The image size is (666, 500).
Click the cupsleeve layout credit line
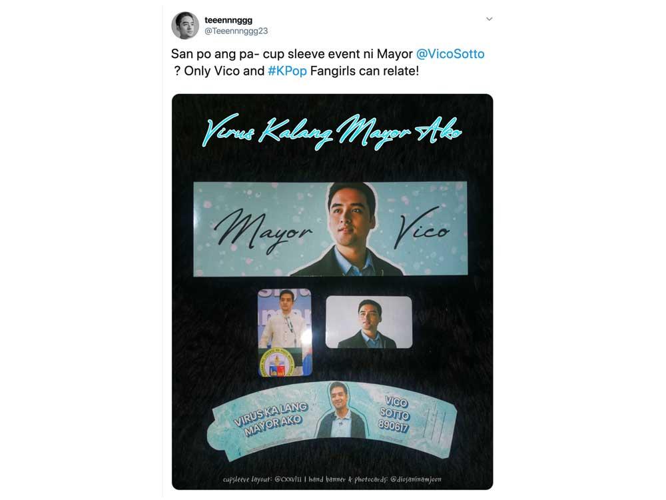[x=262, y=479]
